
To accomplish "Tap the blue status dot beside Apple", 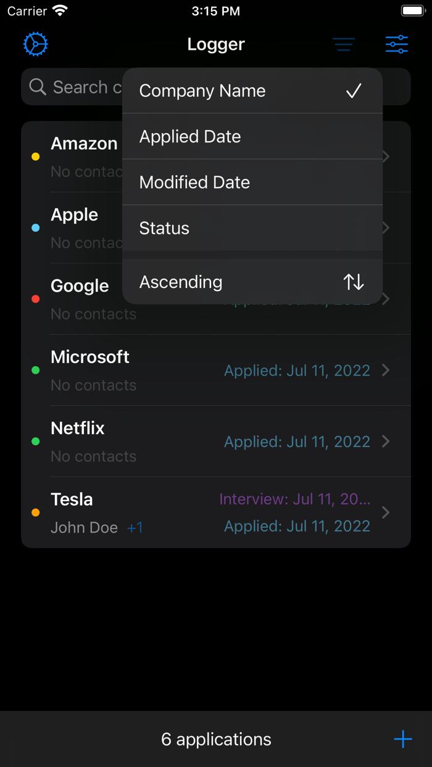I will tap(35, 228).
